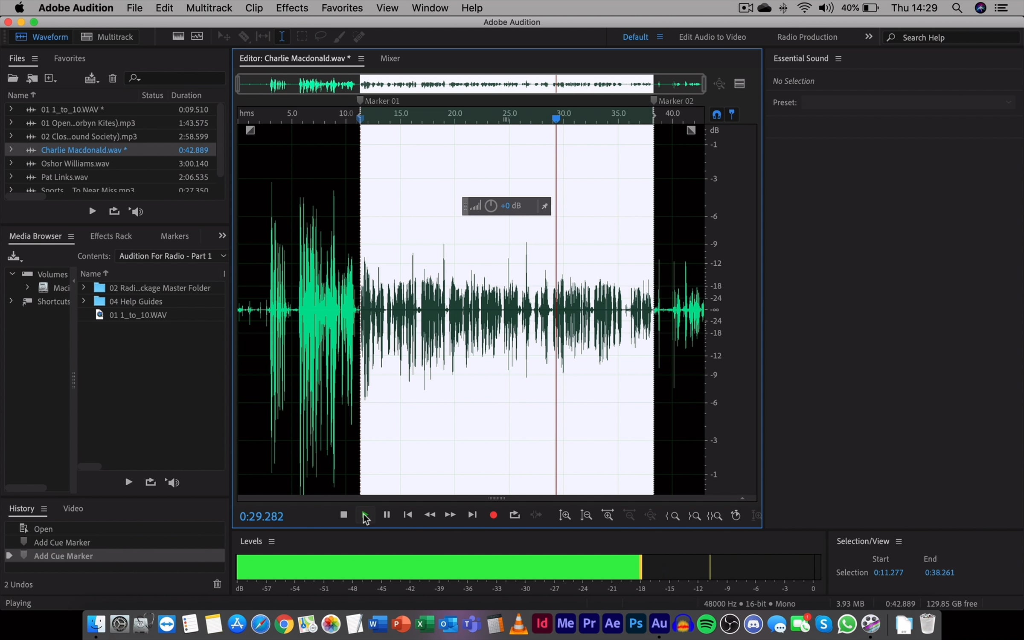Select the Time Selection tool
1024x640 pixels.
(282, 37)
